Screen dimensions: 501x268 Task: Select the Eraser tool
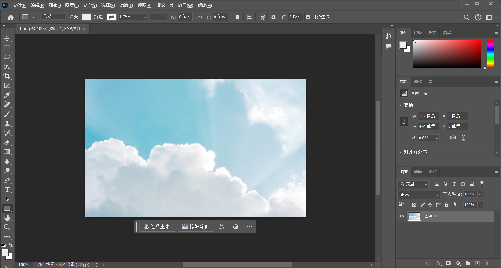tap(7, 143)
